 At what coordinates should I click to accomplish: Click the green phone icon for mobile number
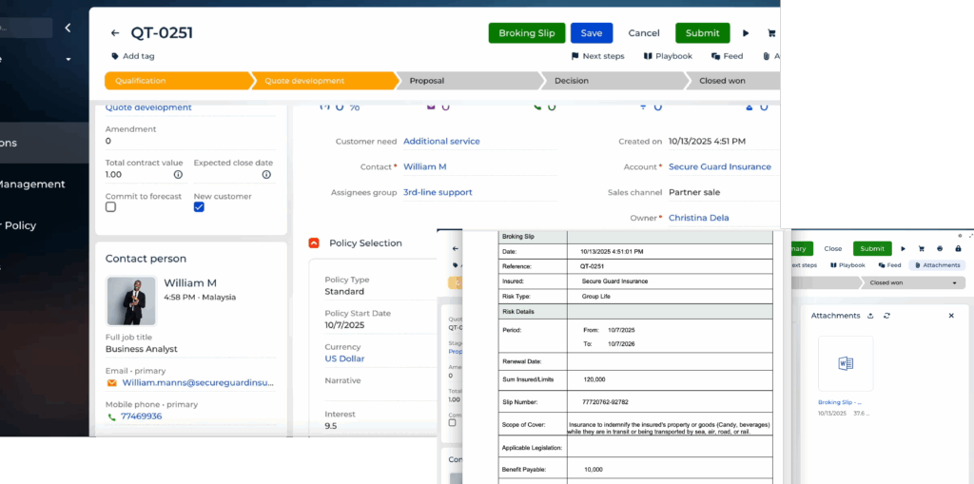[x=111, y=416]
